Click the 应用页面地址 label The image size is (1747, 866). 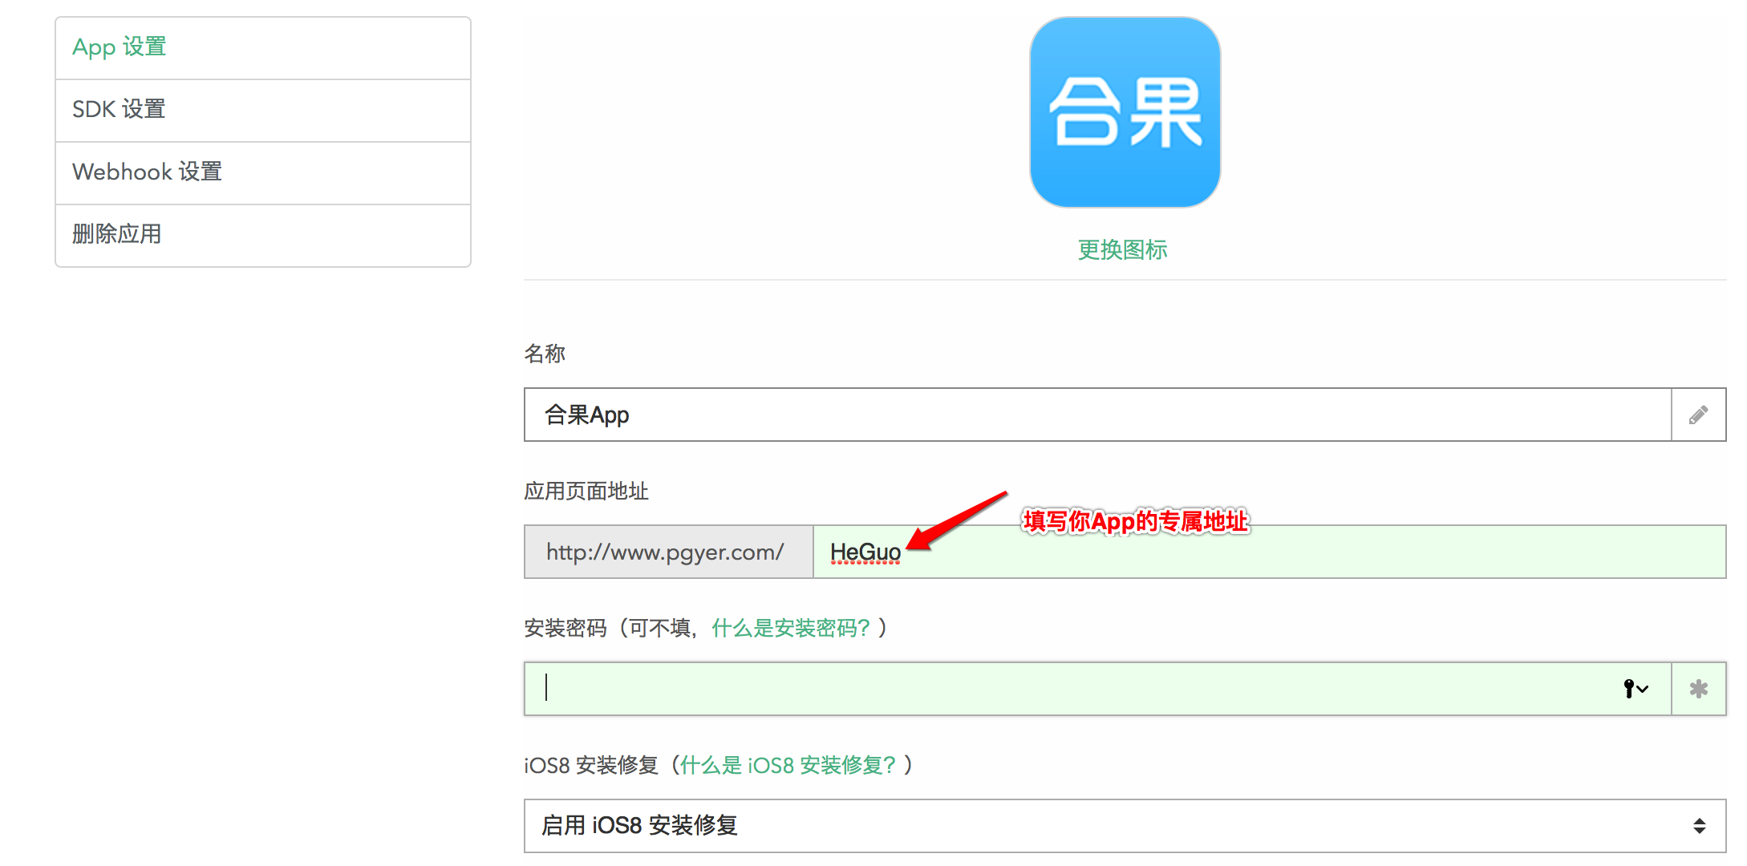pos(586,491)
